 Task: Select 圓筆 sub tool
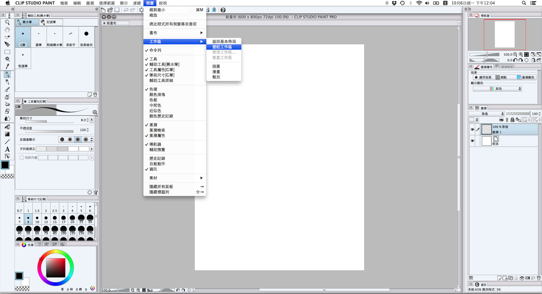[x=39, y=37]
